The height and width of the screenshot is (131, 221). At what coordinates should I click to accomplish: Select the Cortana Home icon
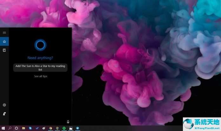pos(4,41)
